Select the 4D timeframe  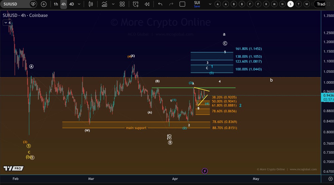coord(72,4)
